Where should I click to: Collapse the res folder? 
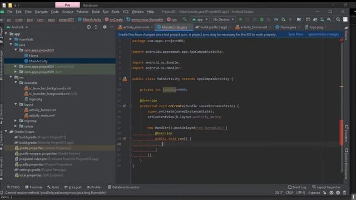coord(11,77)
